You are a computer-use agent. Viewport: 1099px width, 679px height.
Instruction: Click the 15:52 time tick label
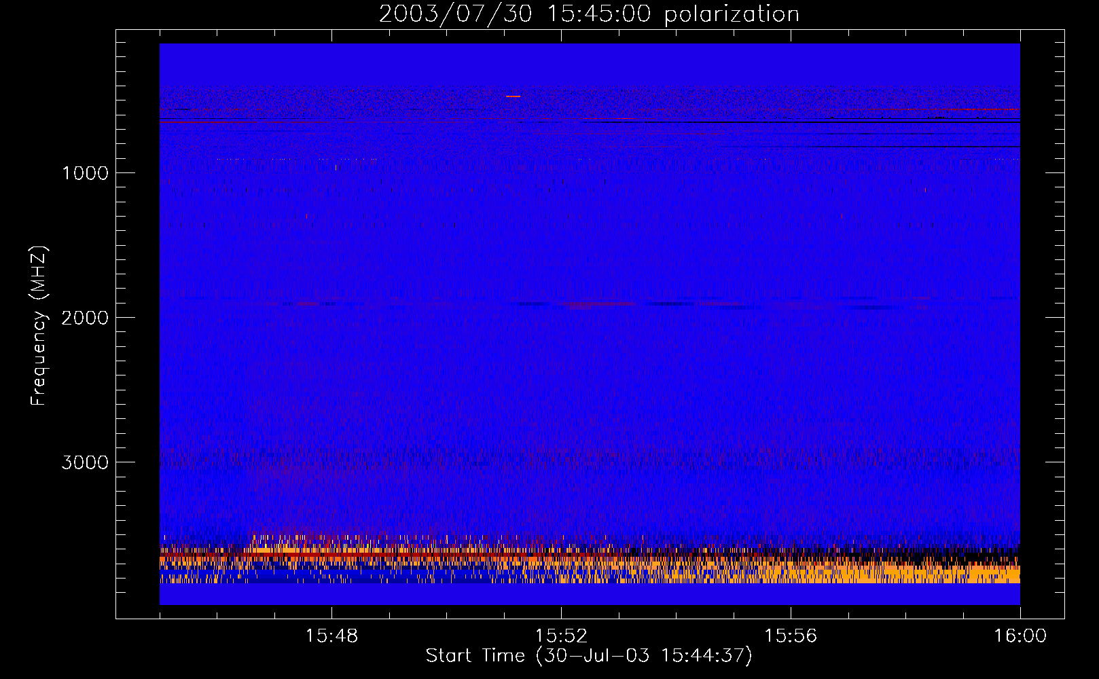click(x=561, y=636)
